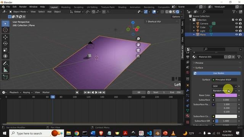
Task: Switch to the Modeling workspace tab
Action: click(x=66, y=7)
